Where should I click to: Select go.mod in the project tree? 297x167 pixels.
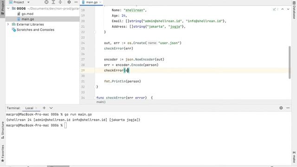tap(27, 13)
